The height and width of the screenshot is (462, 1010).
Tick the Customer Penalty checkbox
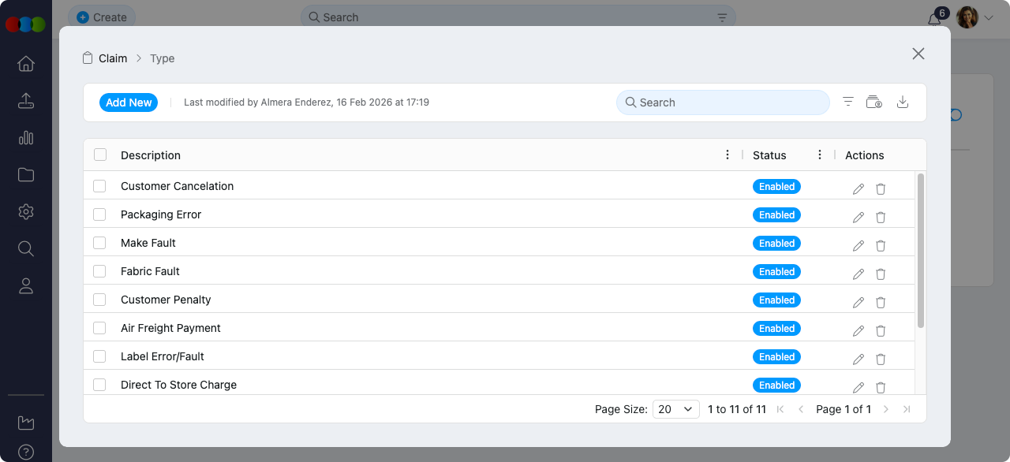99,300
